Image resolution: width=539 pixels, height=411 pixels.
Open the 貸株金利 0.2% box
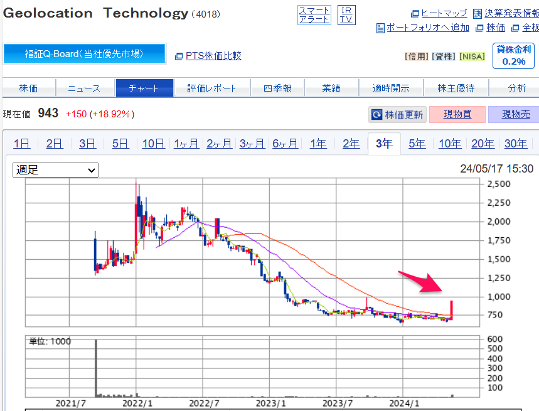click(514, 56)
